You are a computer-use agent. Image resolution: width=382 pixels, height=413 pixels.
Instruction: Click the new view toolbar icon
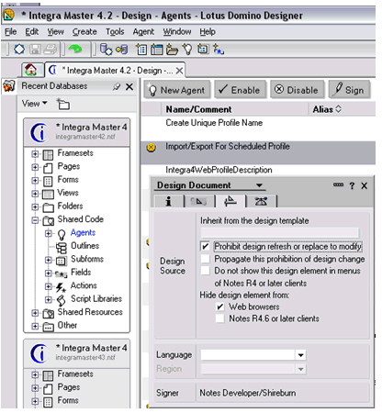click(x=157, y=50)
